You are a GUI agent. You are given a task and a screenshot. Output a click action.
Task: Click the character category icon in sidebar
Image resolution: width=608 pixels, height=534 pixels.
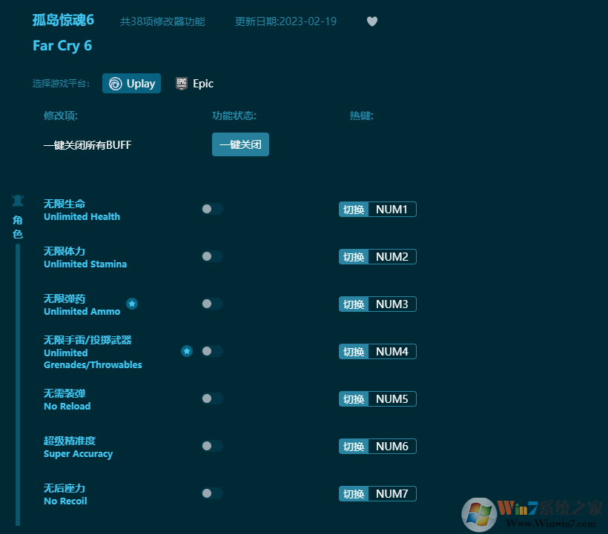[18, 200]
